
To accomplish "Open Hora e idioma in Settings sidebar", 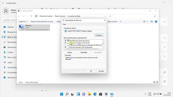I will (x=9, y=57).
